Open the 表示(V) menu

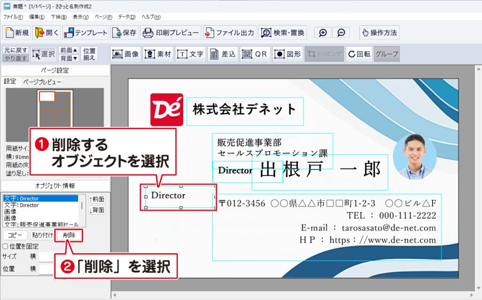80,17
